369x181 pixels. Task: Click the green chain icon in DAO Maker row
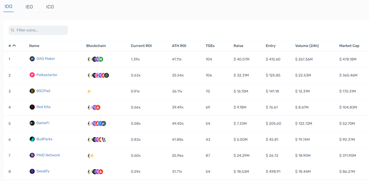(x=101, y=59)
